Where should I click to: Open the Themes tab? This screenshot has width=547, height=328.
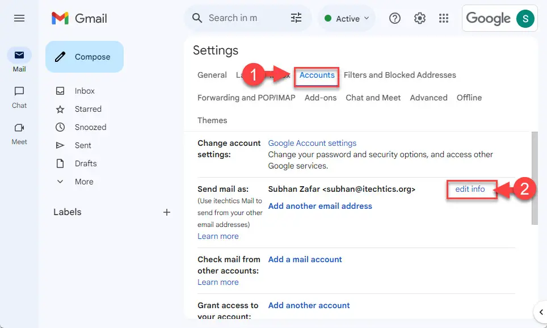(212, 120)
